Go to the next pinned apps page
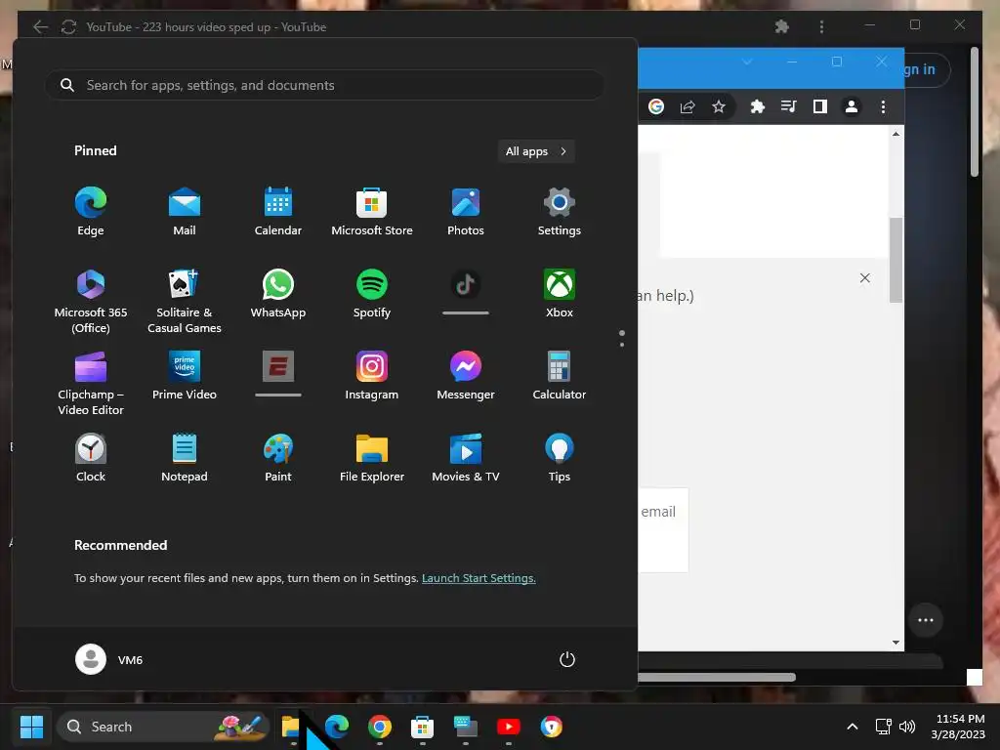This screenshot has width=1000, height=750. pos(622,345)
